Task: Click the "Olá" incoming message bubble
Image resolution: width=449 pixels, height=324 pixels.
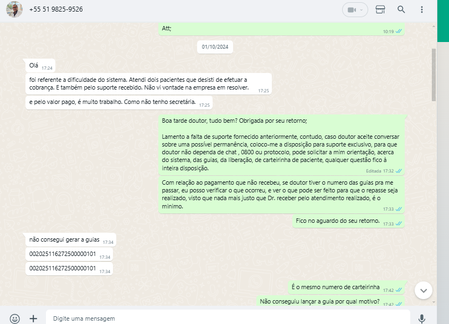Action: [x=40, y=66]
